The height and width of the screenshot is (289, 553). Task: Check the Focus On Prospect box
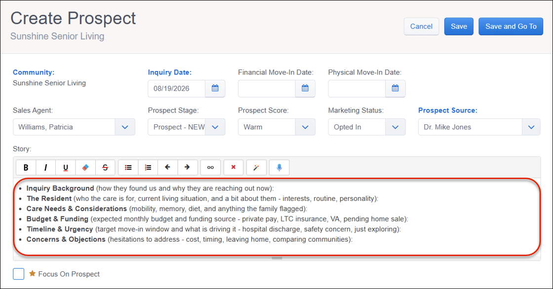click(19, 274)
